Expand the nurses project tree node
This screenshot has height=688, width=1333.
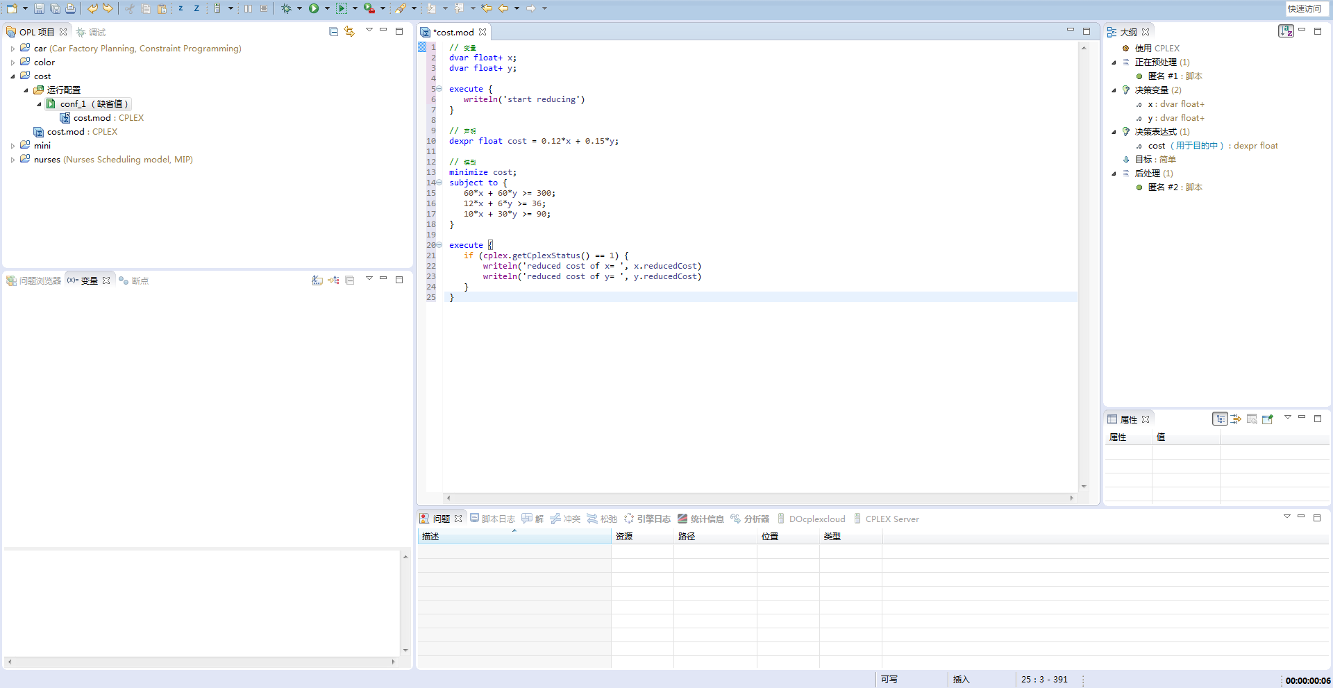tap(12, 160)
